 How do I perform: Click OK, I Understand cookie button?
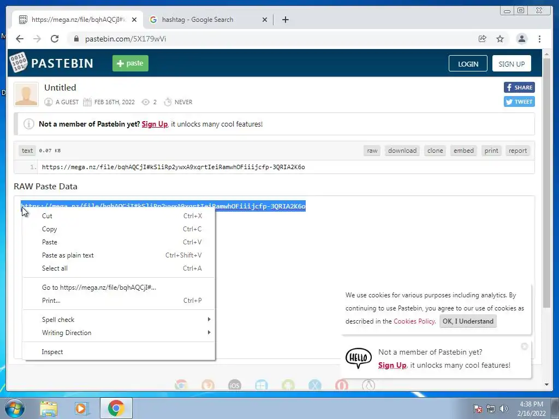[x=468, y=321]
